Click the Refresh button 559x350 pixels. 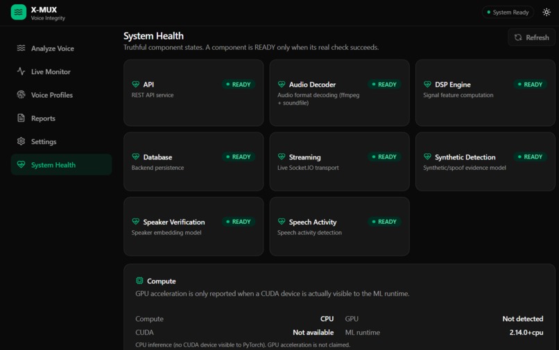click(531, 37)
